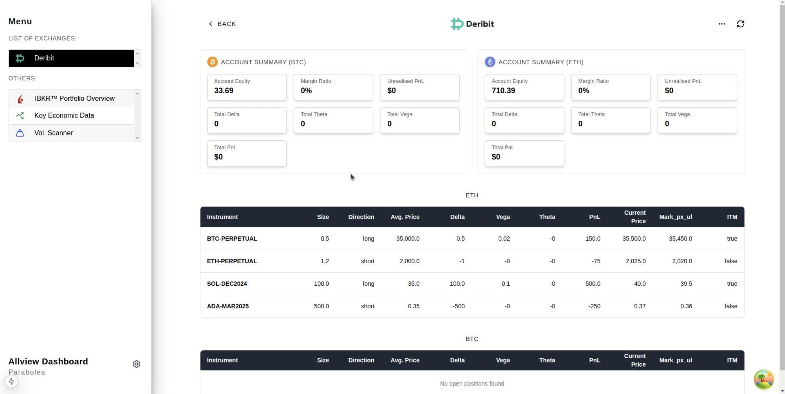Refresh the dashboard with the reload icon

pos(741,24)
